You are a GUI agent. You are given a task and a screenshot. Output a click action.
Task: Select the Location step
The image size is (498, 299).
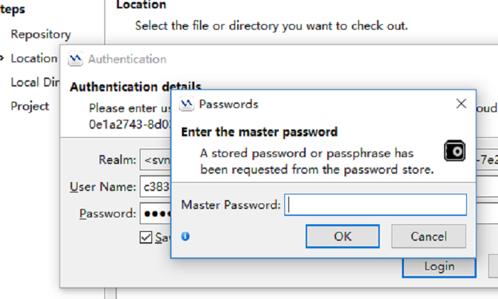[34, 58]
